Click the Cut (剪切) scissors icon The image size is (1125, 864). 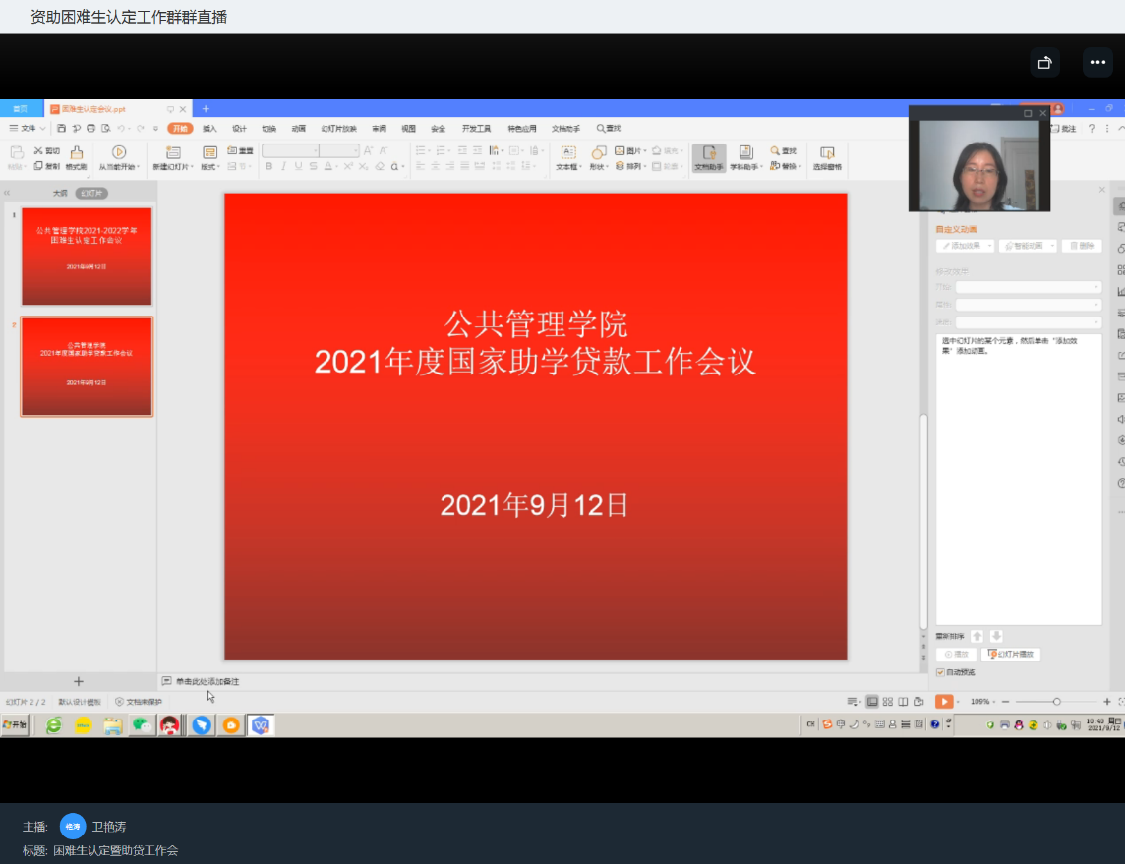pyautogui.click(x=38, y=150)
